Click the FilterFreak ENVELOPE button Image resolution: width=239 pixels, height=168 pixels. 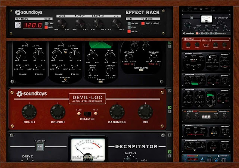pos(141,70)
